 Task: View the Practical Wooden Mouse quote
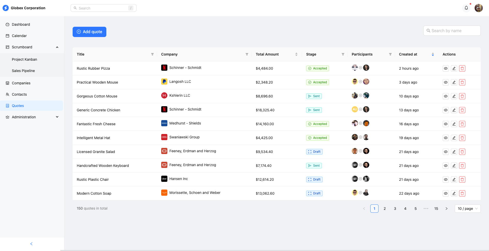click(446, 82)
